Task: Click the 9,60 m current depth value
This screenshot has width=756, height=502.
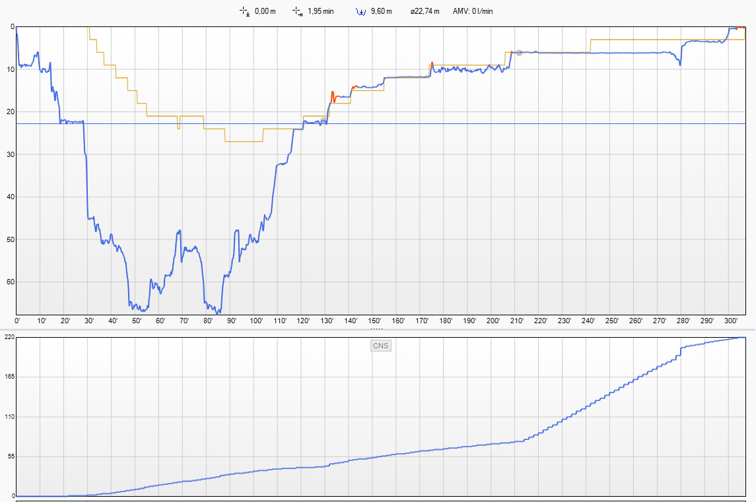Action: (x=381, y=11)
